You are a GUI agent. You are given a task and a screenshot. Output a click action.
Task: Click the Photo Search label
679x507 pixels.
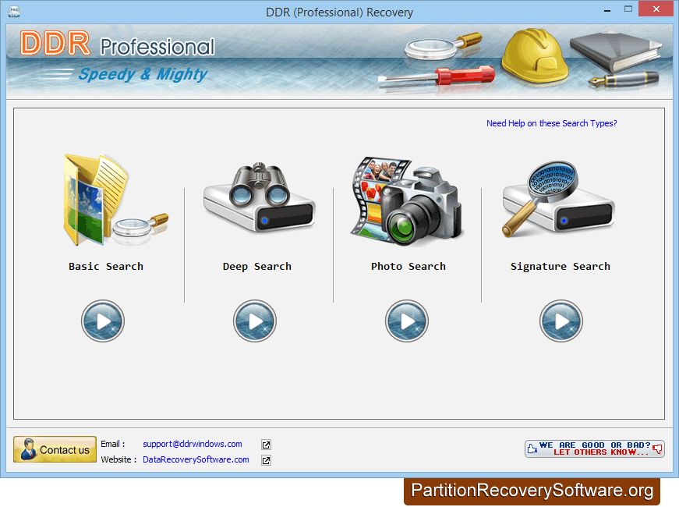point(408,267)
